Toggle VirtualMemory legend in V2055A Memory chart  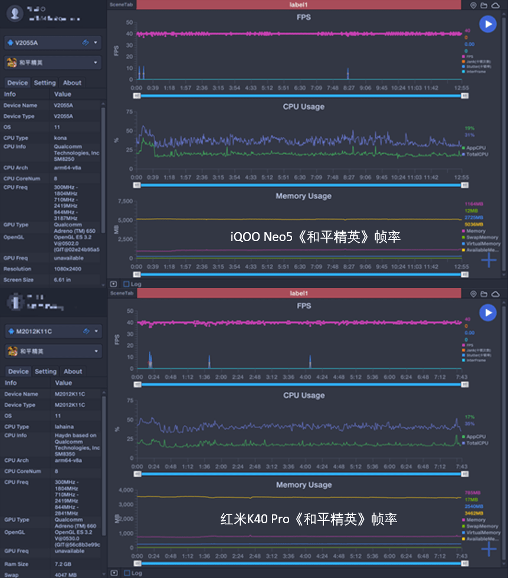point(481,244)
